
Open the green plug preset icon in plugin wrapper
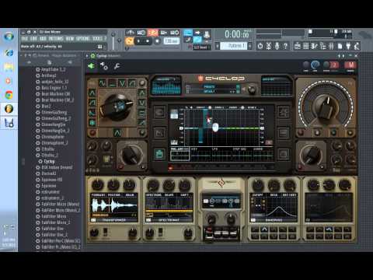tap(91, 66)
